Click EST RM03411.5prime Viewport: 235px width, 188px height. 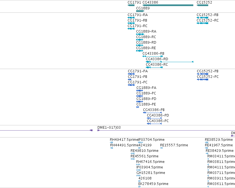221,157
